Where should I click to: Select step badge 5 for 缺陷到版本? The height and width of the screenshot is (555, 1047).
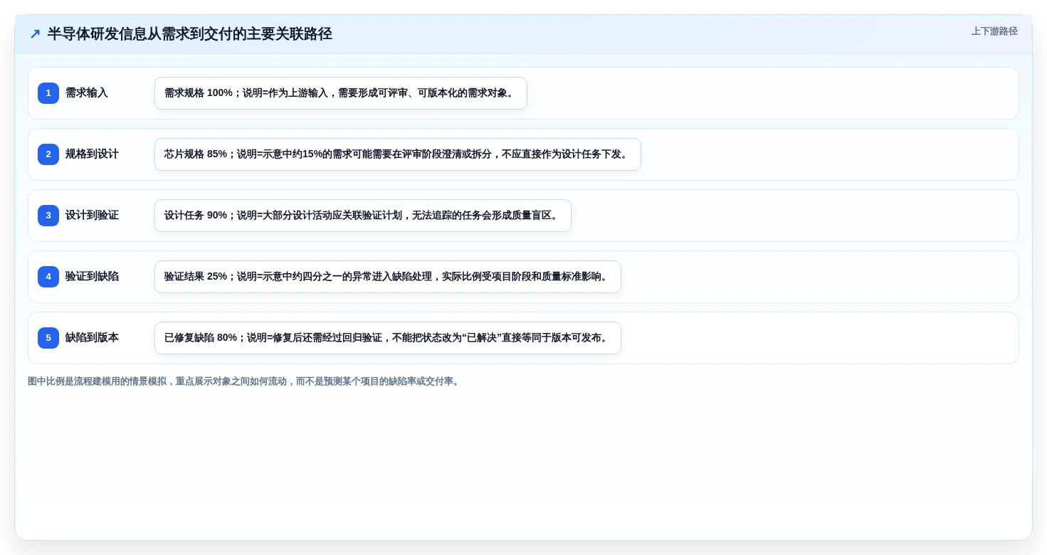48,338
